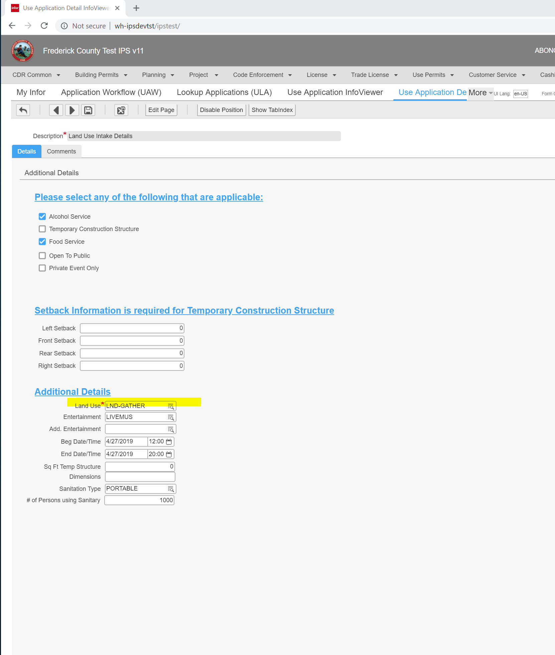Open Use Application InfoViewer tab
The height and width of the screenshot is (655, 555).
[x=335, y=92]
